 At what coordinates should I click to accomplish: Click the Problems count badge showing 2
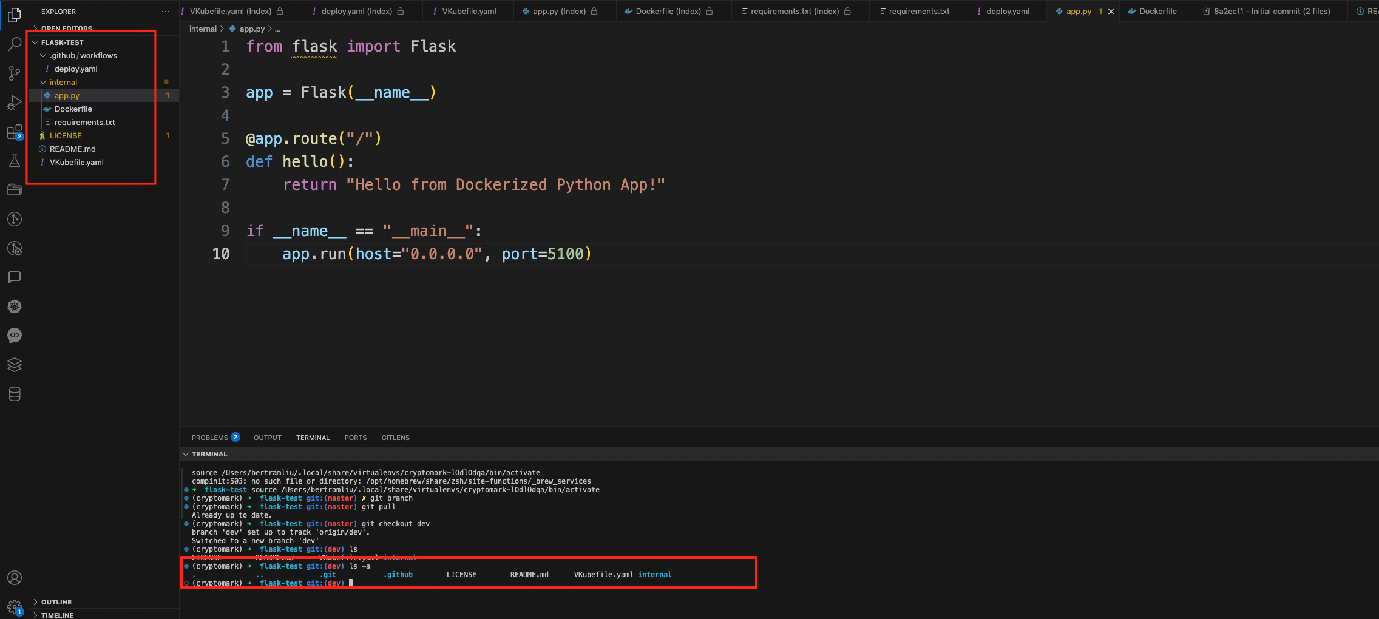235,437
